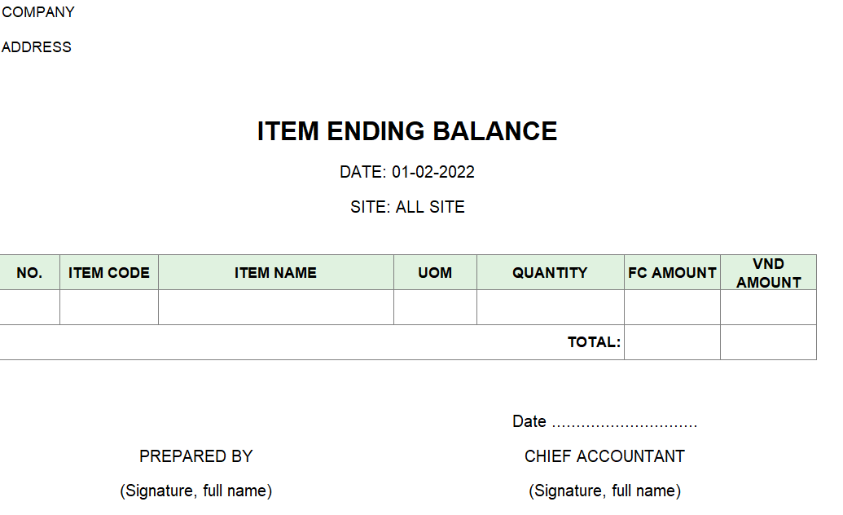This screenshot has height=515, width=843.
Task: Click the CHIEF ACCOUNTANT label
Action: click(x=604, y=456)
